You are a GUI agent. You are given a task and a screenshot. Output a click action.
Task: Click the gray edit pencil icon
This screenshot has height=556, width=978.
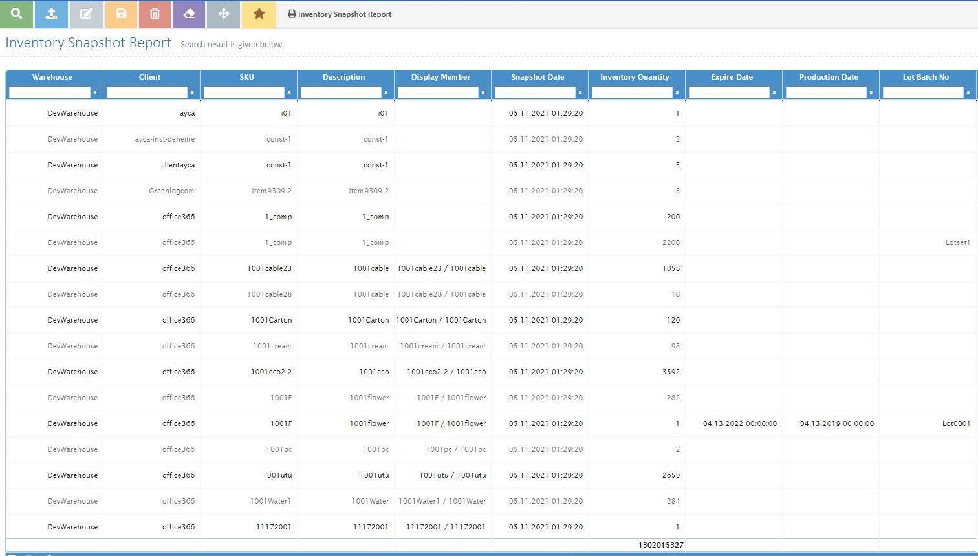tap(86, 14)
